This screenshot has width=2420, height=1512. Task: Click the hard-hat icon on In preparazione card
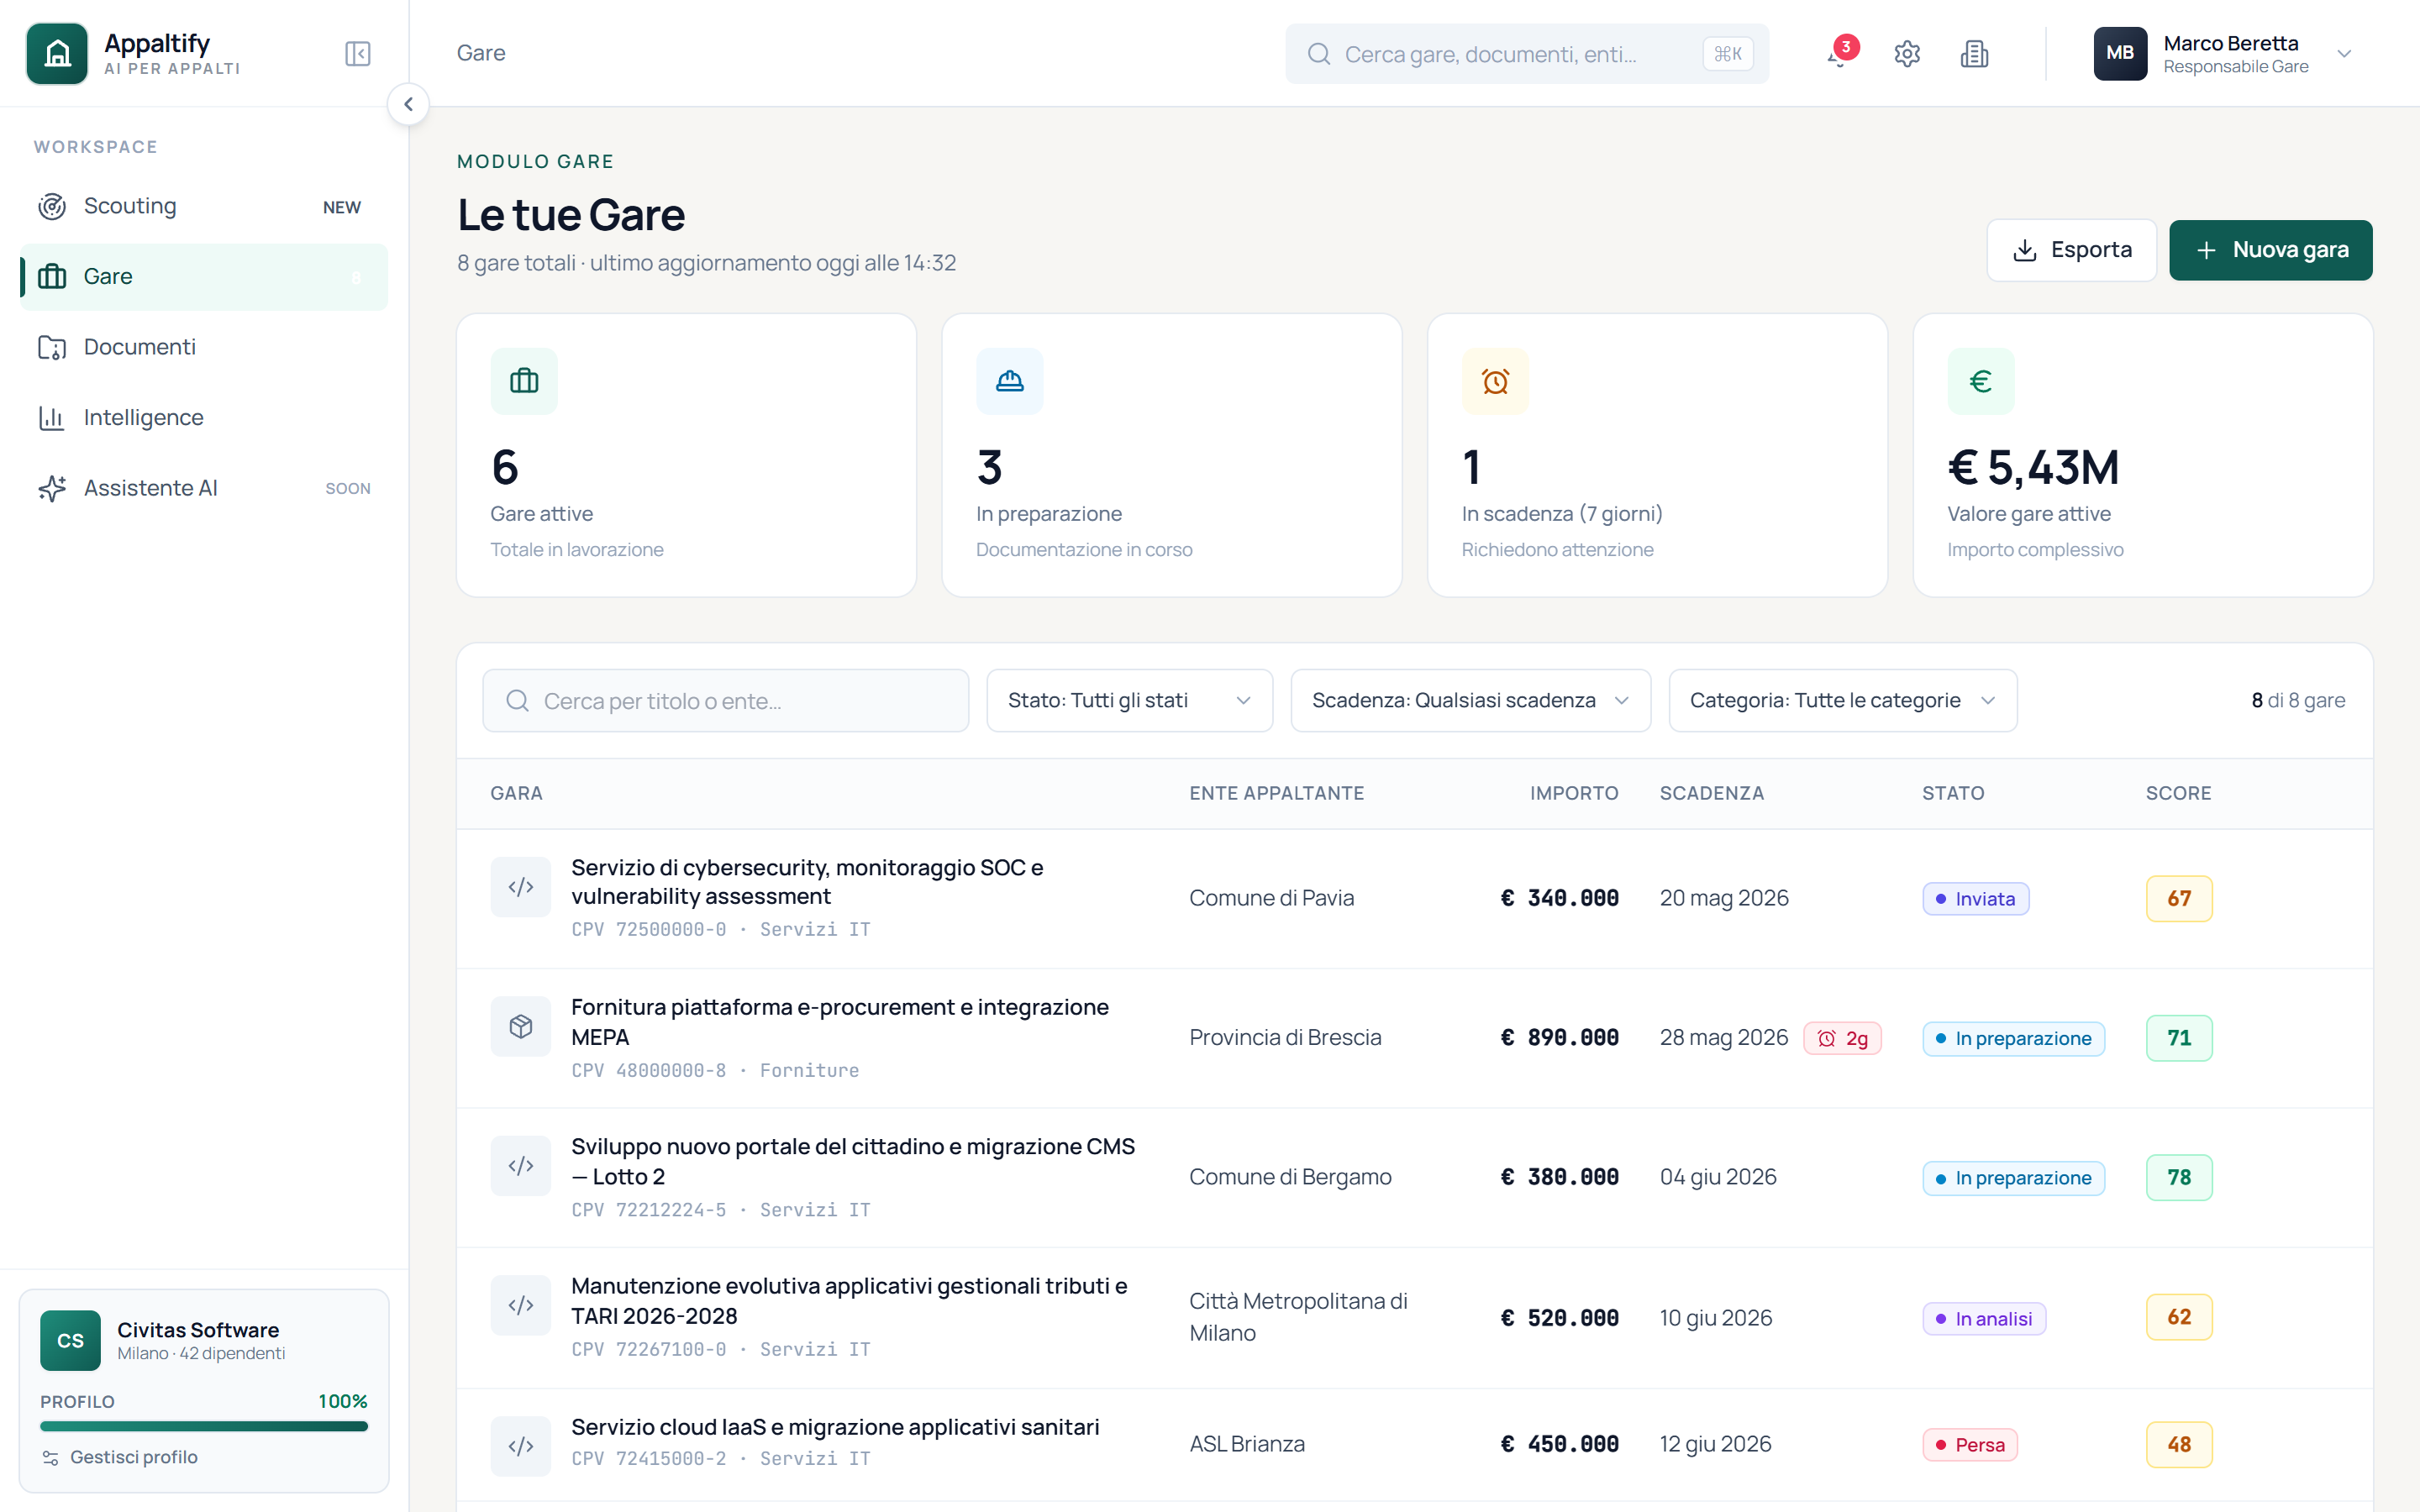tap(1010, 381)
